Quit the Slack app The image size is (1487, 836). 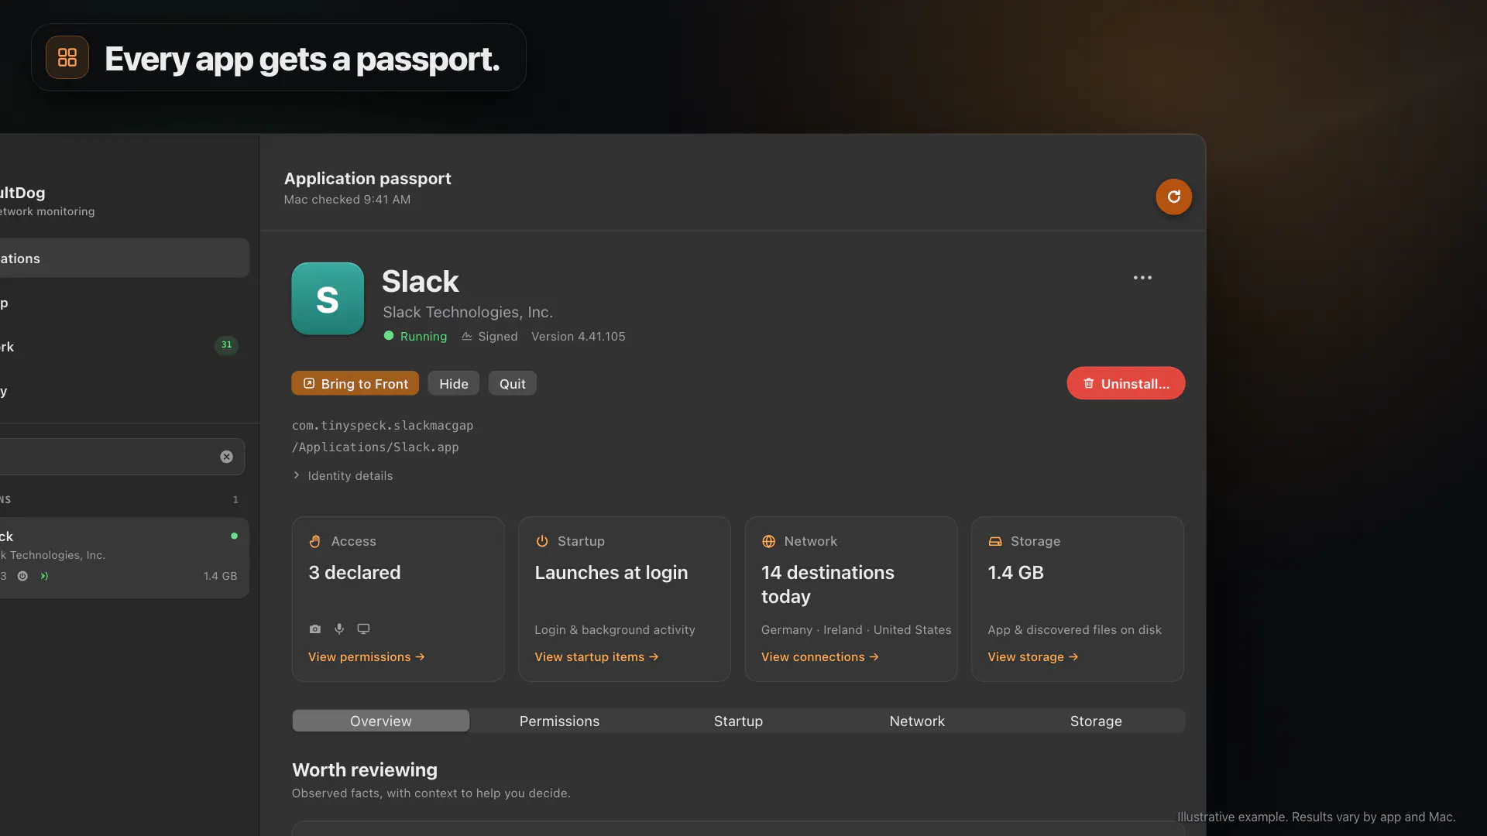point(512,384)
